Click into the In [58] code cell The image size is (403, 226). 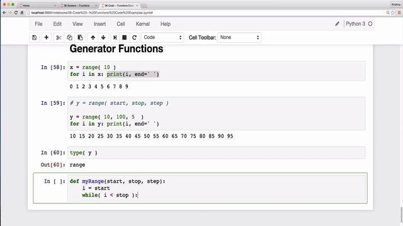pos(216,71)
